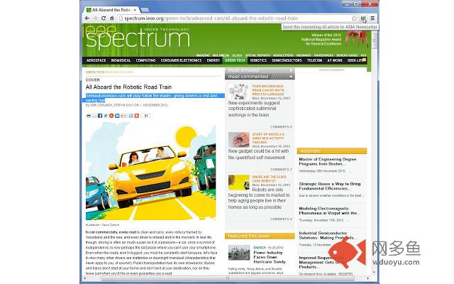Email the article using envelope icon
454x284 pixels.
pos(94,116)
